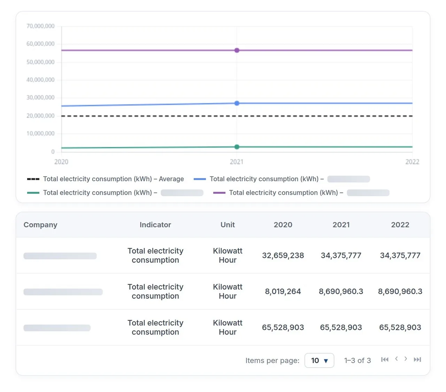The height and width of the screenshot is (392, 446).
Task: Sort by the Company column header
Action: [x=40, y=225]
